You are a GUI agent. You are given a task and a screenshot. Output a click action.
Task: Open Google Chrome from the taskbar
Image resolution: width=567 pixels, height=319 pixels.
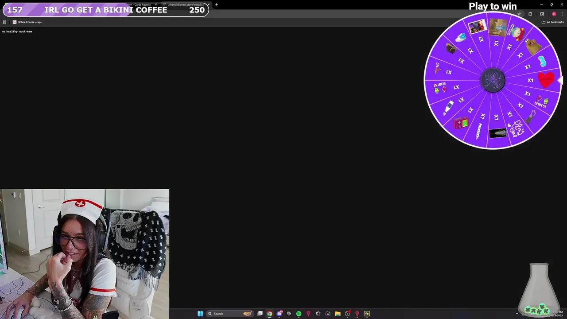coord(269,314)
